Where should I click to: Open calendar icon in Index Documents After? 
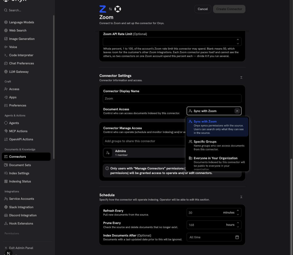[237, 237]
